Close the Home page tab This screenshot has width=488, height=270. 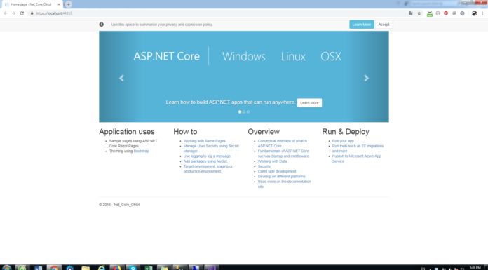pyautogui.click(x=59, y=4)
